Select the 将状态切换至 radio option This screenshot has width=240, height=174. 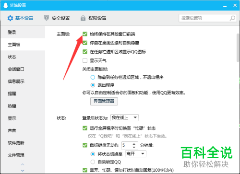pos(93,154)
